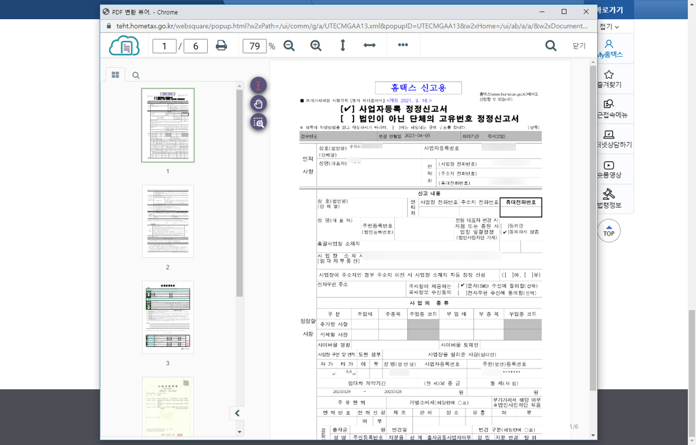Expand the 접기 dropdown chevron
This screenshot has height=445, width=696.
tap(617, 27)
